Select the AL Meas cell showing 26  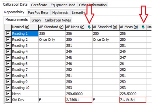(133, 64)
